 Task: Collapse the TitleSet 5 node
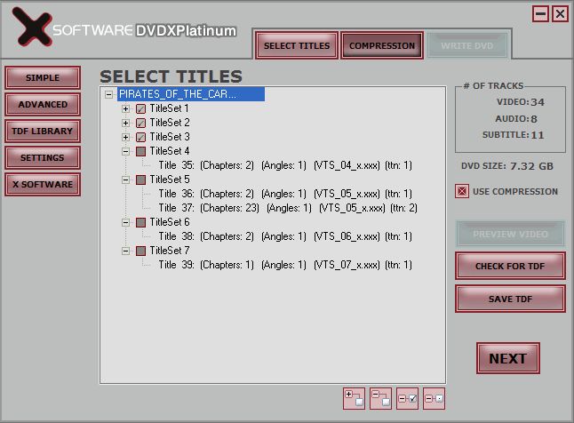click(x=125, y=180)
